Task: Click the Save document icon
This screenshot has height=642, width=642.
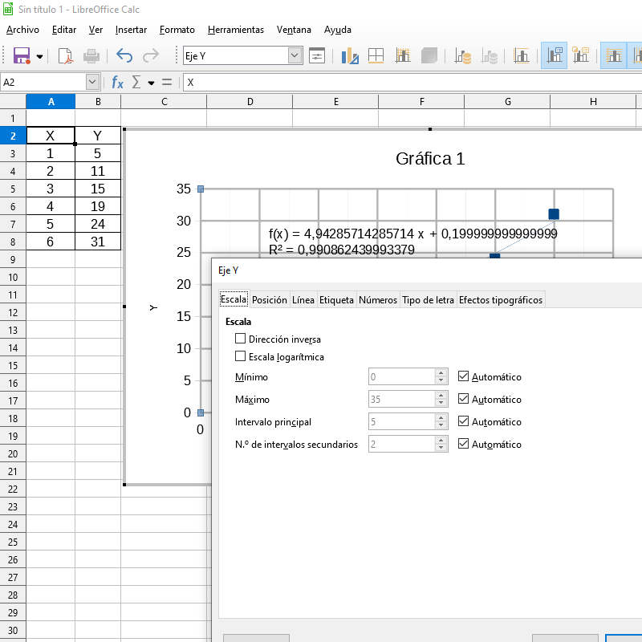Action: pyautogui.click(x=22, y=56)
